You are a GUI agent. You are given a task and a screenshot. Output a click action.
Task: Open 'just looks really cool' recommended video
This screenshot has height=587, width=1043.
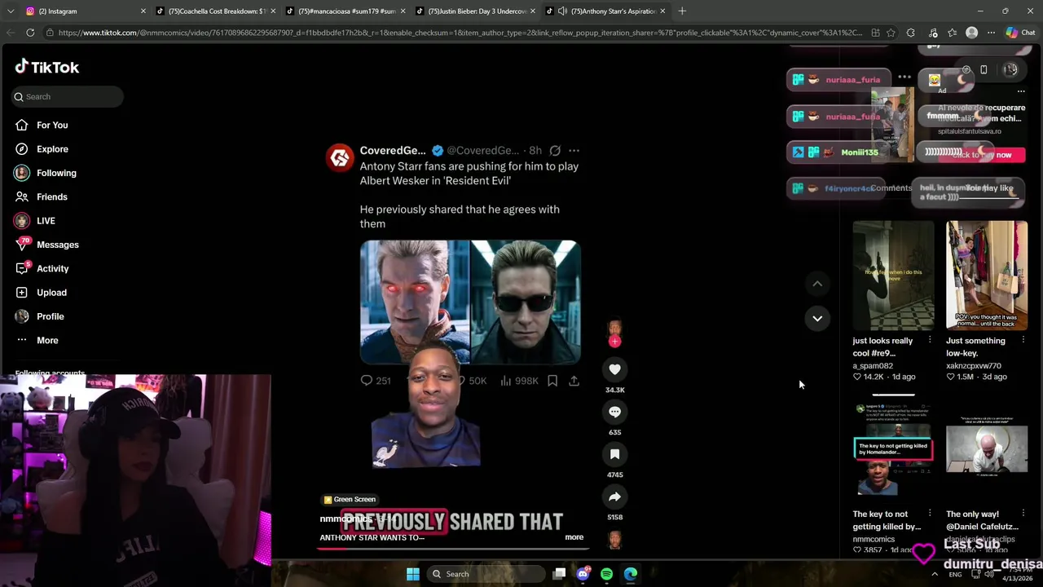pyautogui.click(x=893, y=275)
